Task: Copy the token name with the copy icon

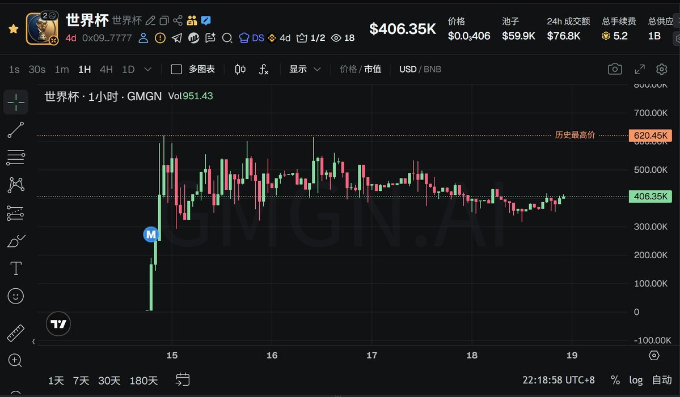Action: click(164, 20)
